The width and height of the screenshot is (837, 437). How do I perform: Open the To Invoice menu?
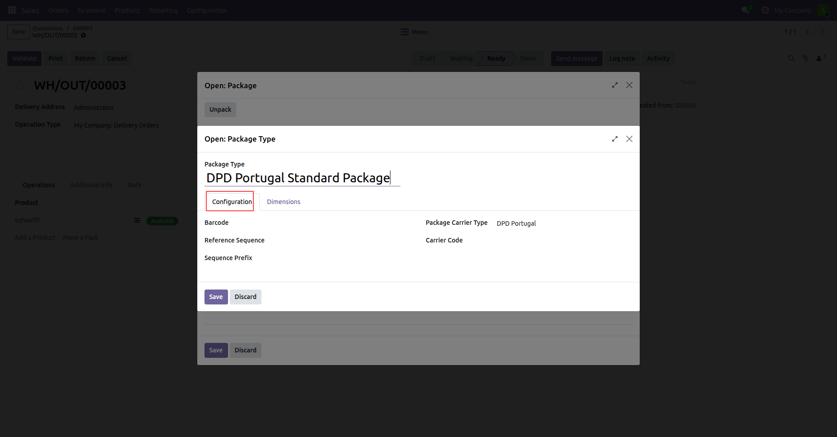tap(91, 10)
